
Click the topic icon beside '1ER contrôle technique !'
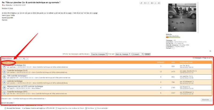5,77
